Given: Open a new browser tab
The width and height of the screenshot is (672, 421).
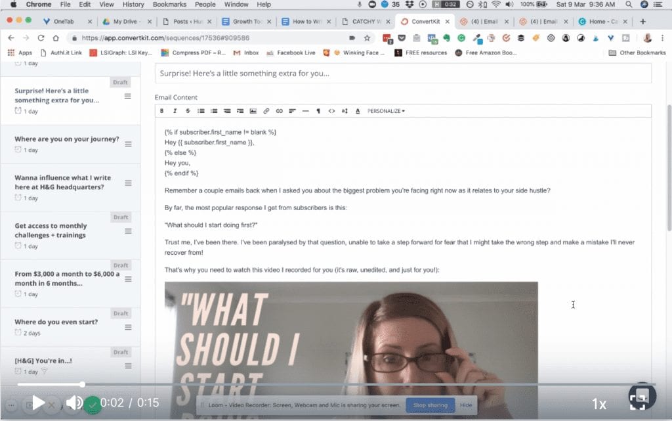Looking at the screenshot, I should click(x=642, y=22).
